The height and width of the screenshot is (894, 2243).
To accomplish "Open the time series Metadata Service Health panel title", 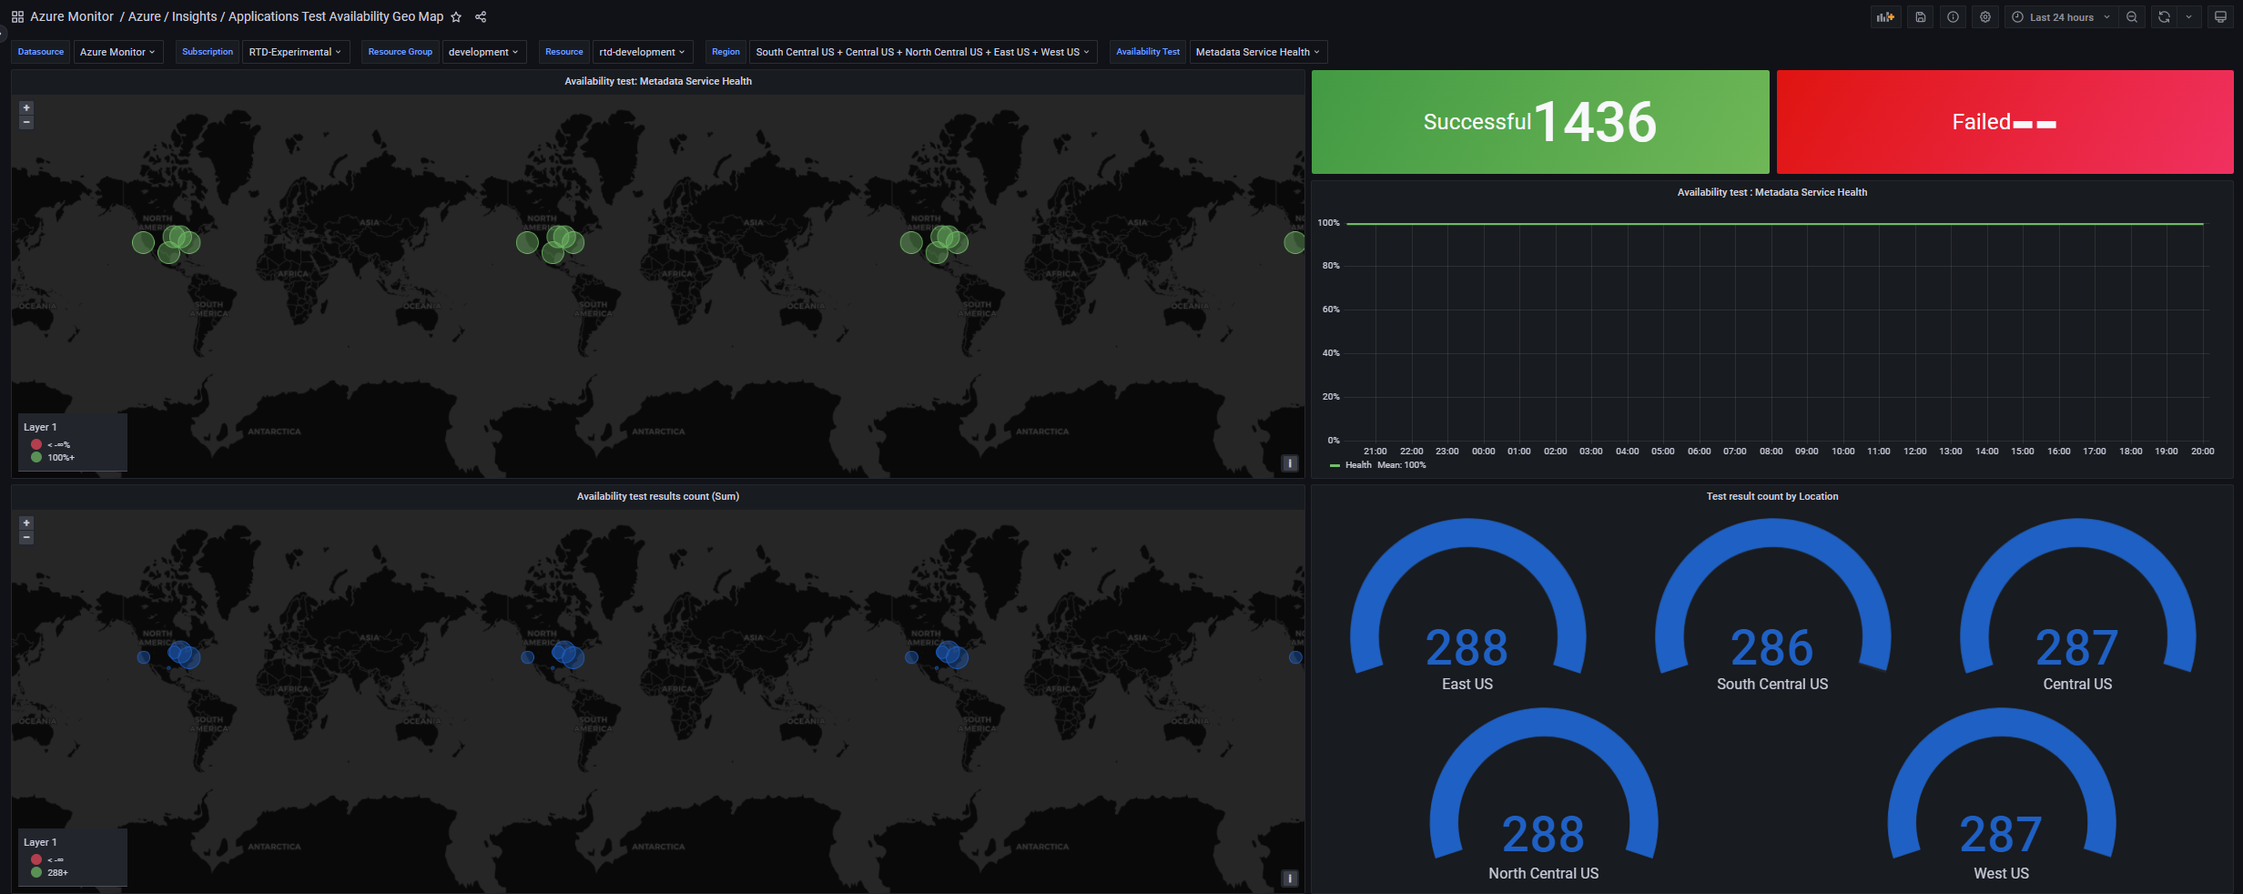I will 1772,192.
